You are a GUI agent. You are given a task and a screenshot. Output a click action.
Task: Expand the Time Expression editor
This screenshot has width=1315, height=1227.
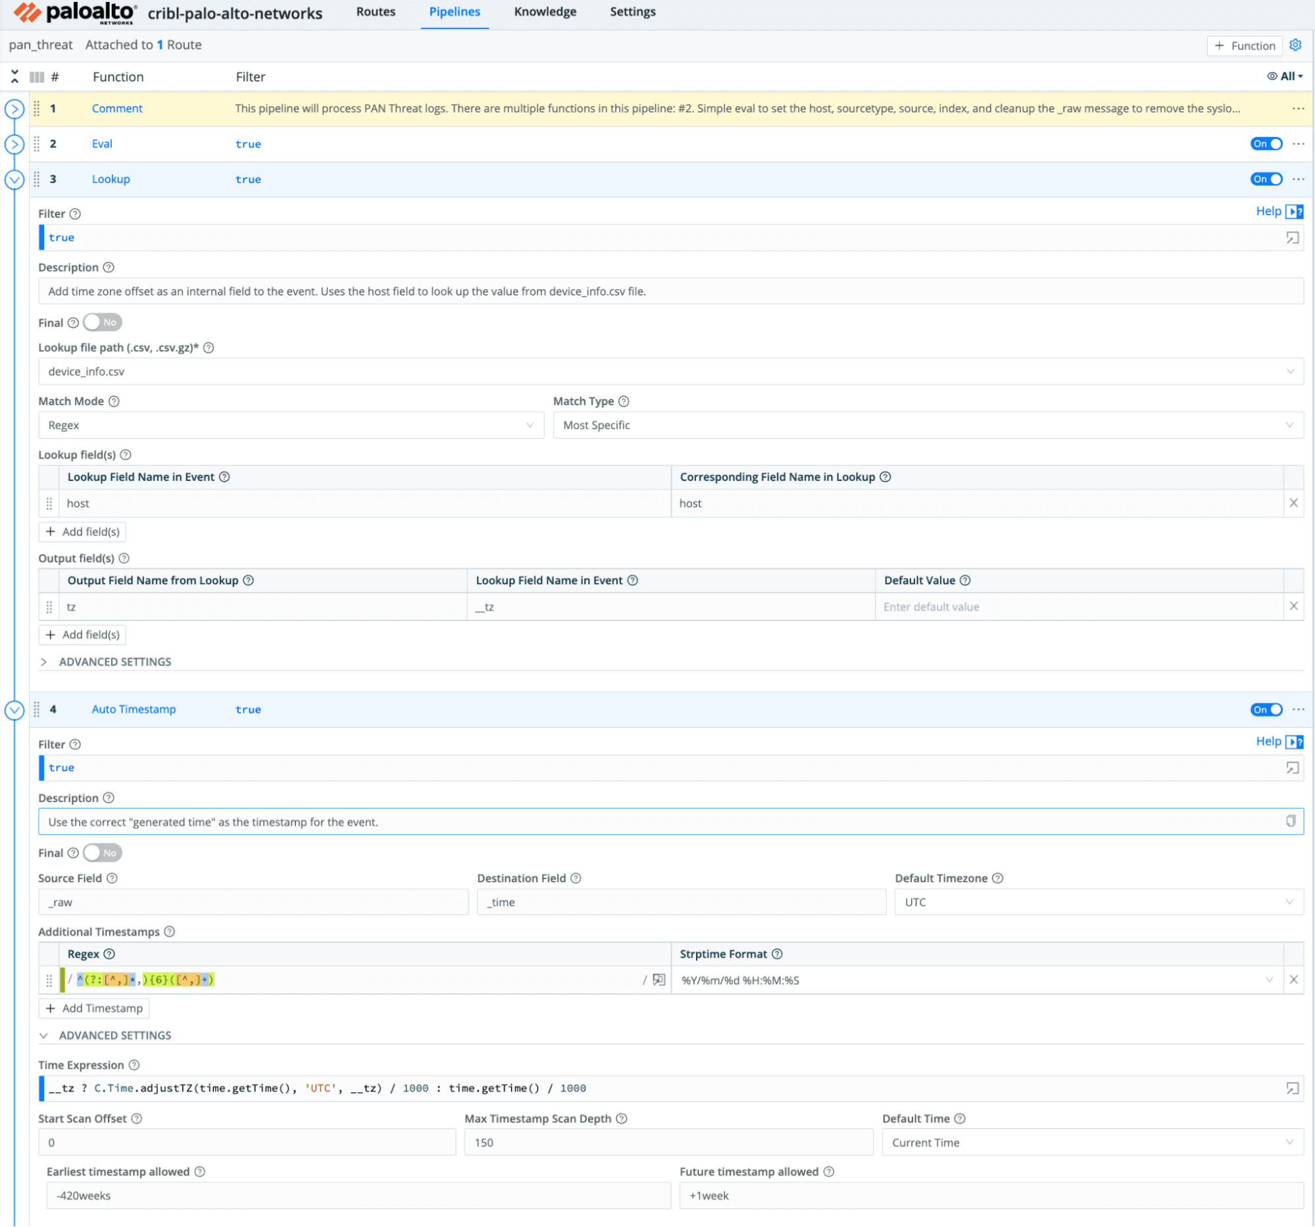1292,1088
